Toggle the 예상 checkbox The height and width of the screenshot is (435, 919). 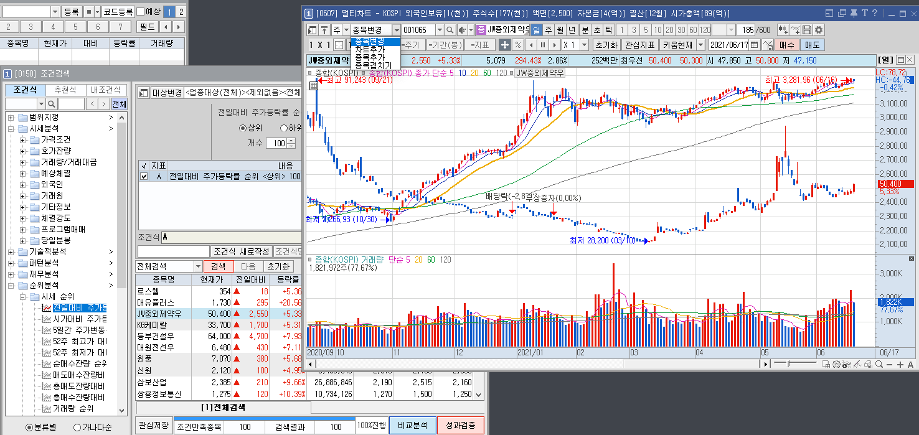coord(140,12)
